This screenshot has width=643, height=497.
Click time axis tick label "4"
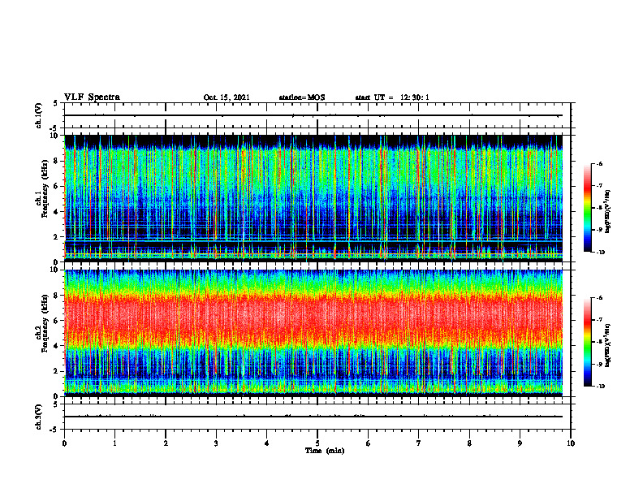(x=267, y=443)
